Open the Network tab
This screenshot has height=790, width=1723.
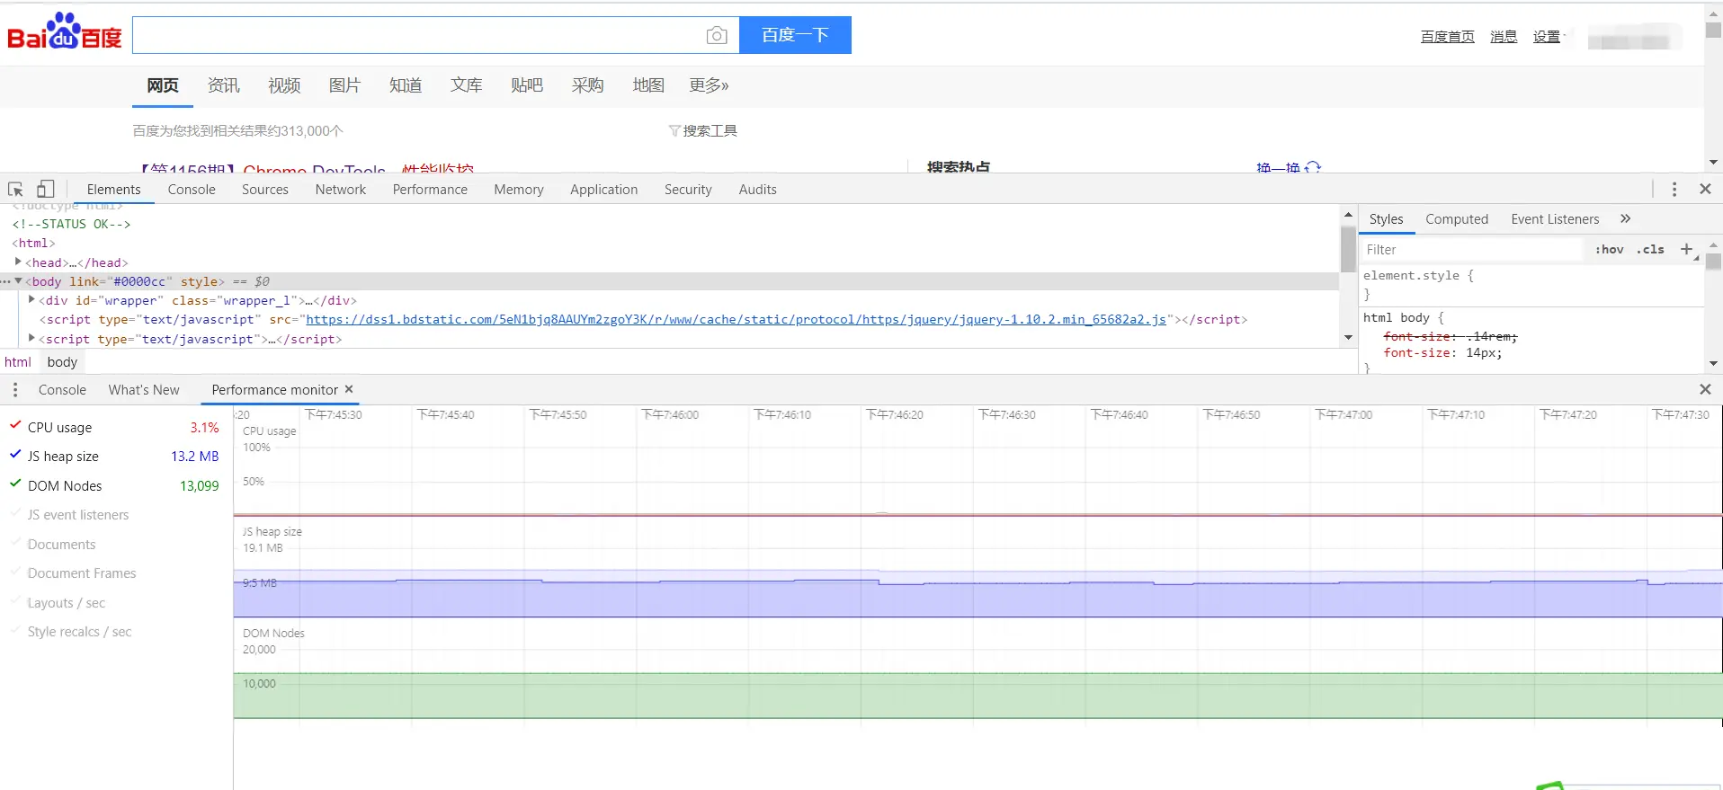[340, 189]
